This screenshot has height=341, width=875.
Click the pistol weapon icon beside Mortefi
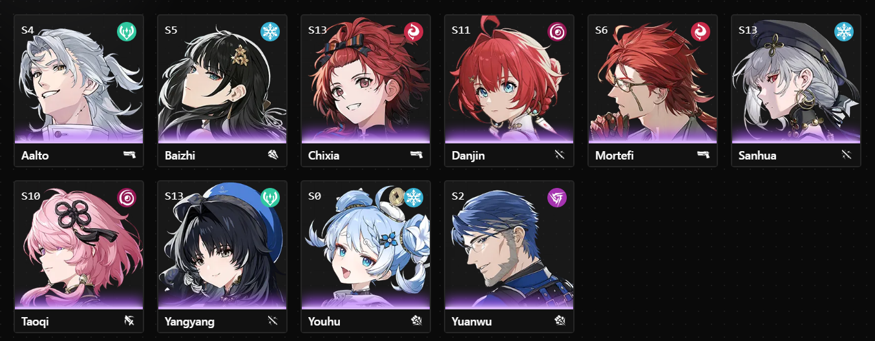703,155
